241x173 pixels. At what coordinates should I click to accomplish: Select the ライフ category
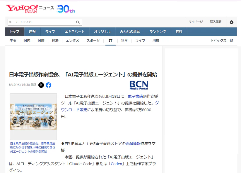point(140,41)
